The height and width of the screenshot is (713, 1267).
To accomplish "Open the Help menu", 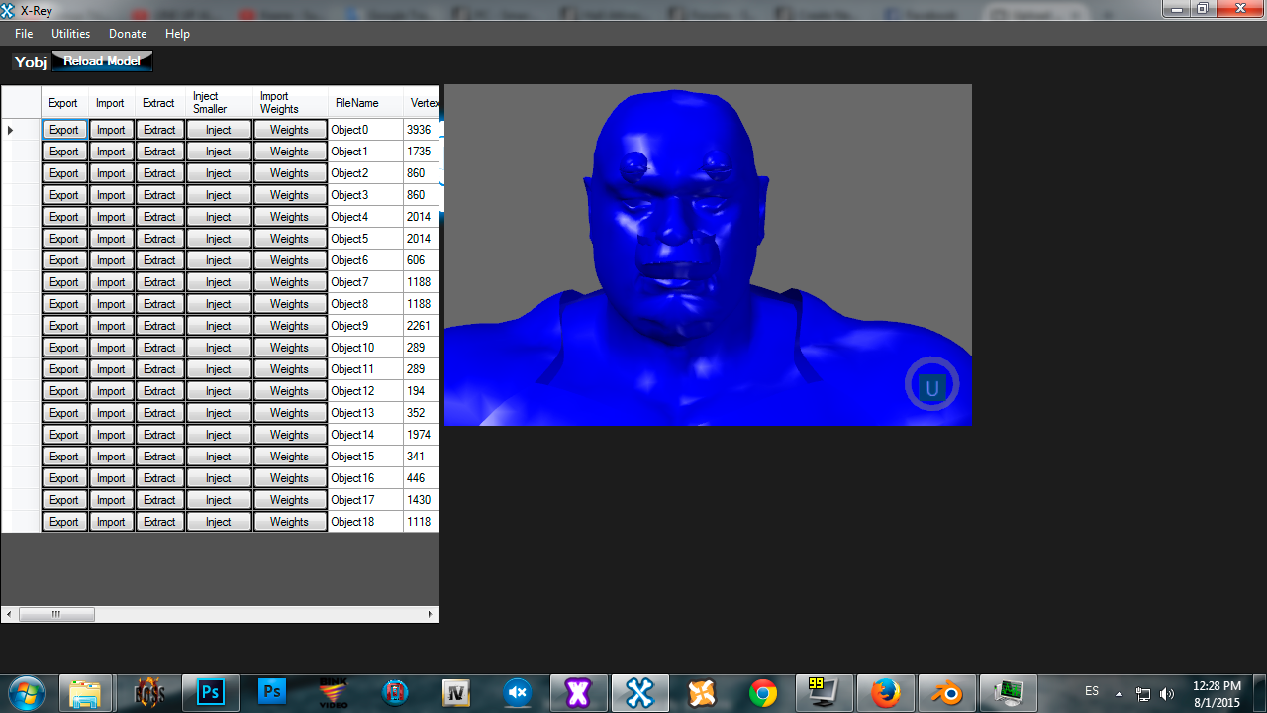I will [x=178, y=34].
